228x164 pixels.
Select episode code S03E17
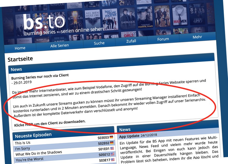tap(105, 160)
